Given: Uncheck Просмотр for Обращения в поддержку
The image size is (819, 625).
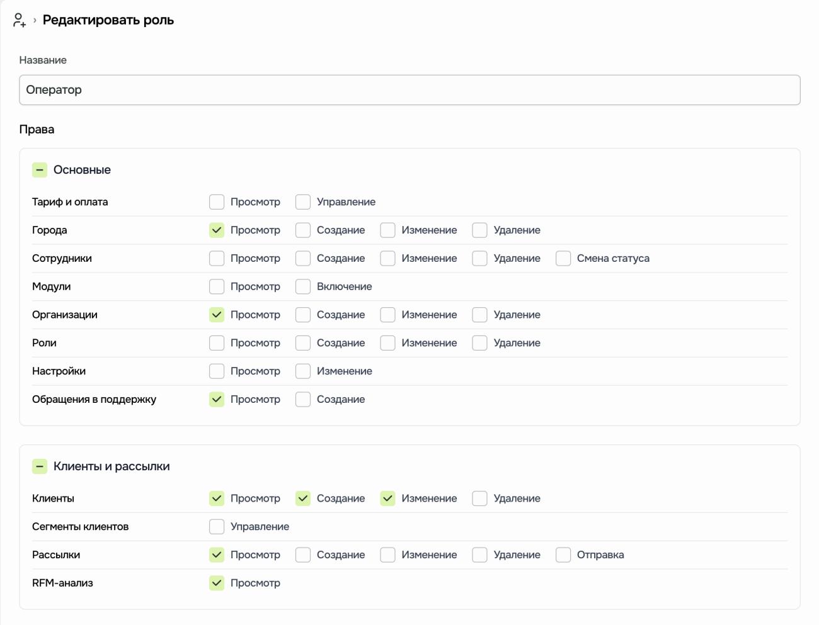Looking at the screenshot, I should (x=217, y=400).
